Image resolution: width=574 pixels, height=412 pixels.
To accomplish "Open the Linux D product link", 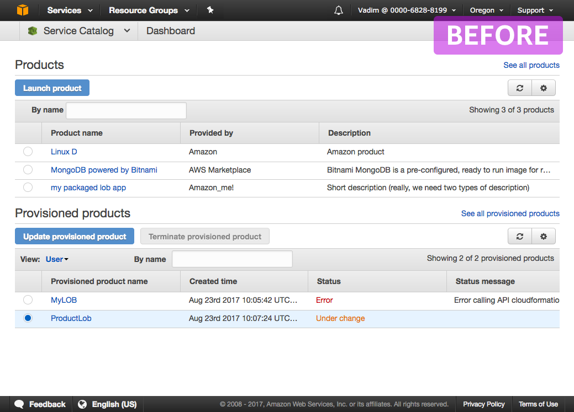I will 64,152.
